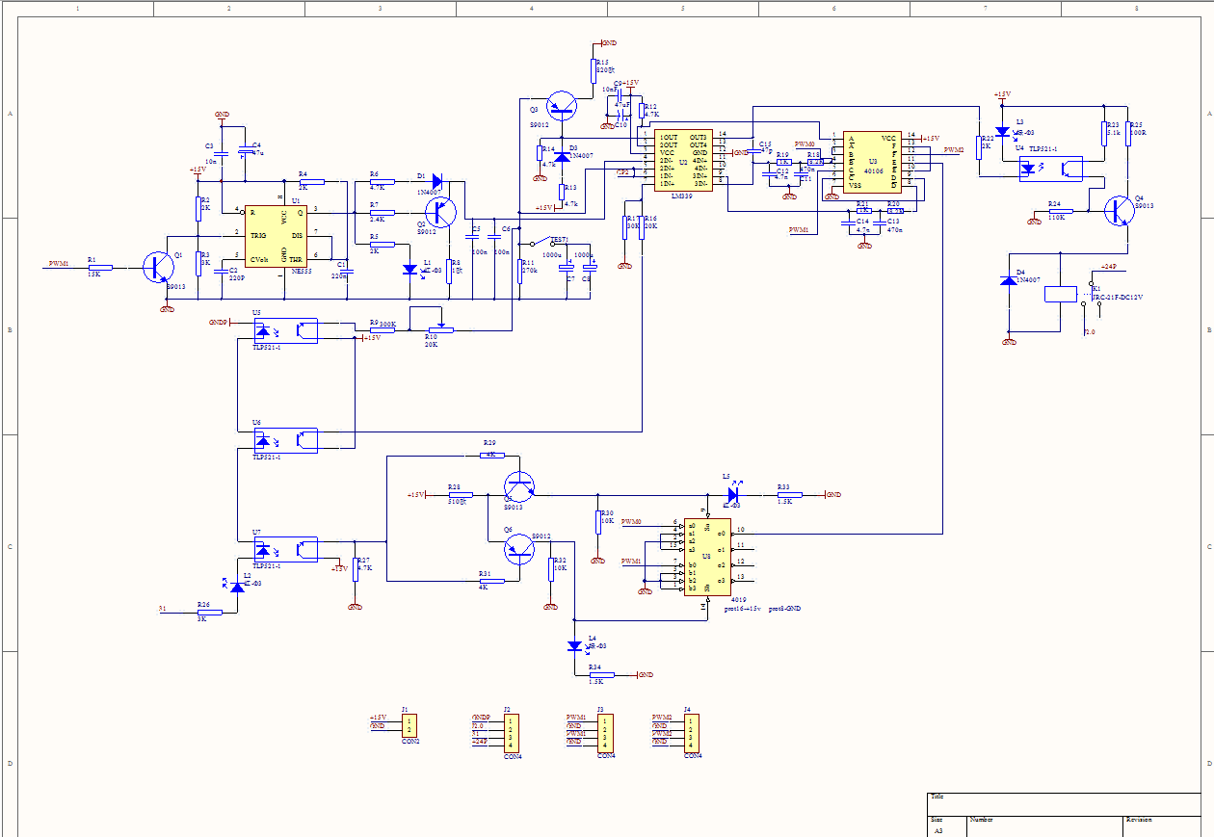Click the Q5 S9013 transistor symbol
The height and width of the screenshot is (837, 1214).
click(x=519, y=486)
